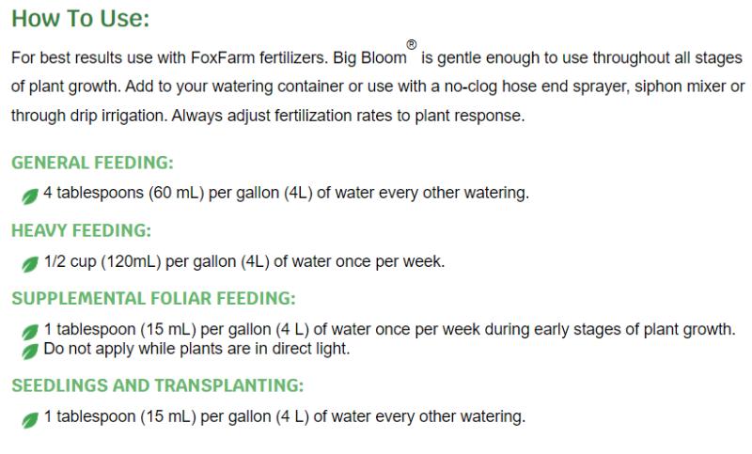
Task: Click the "4 tablespoons (60 mL)" instruction line
Action: [x=287, y=194]
